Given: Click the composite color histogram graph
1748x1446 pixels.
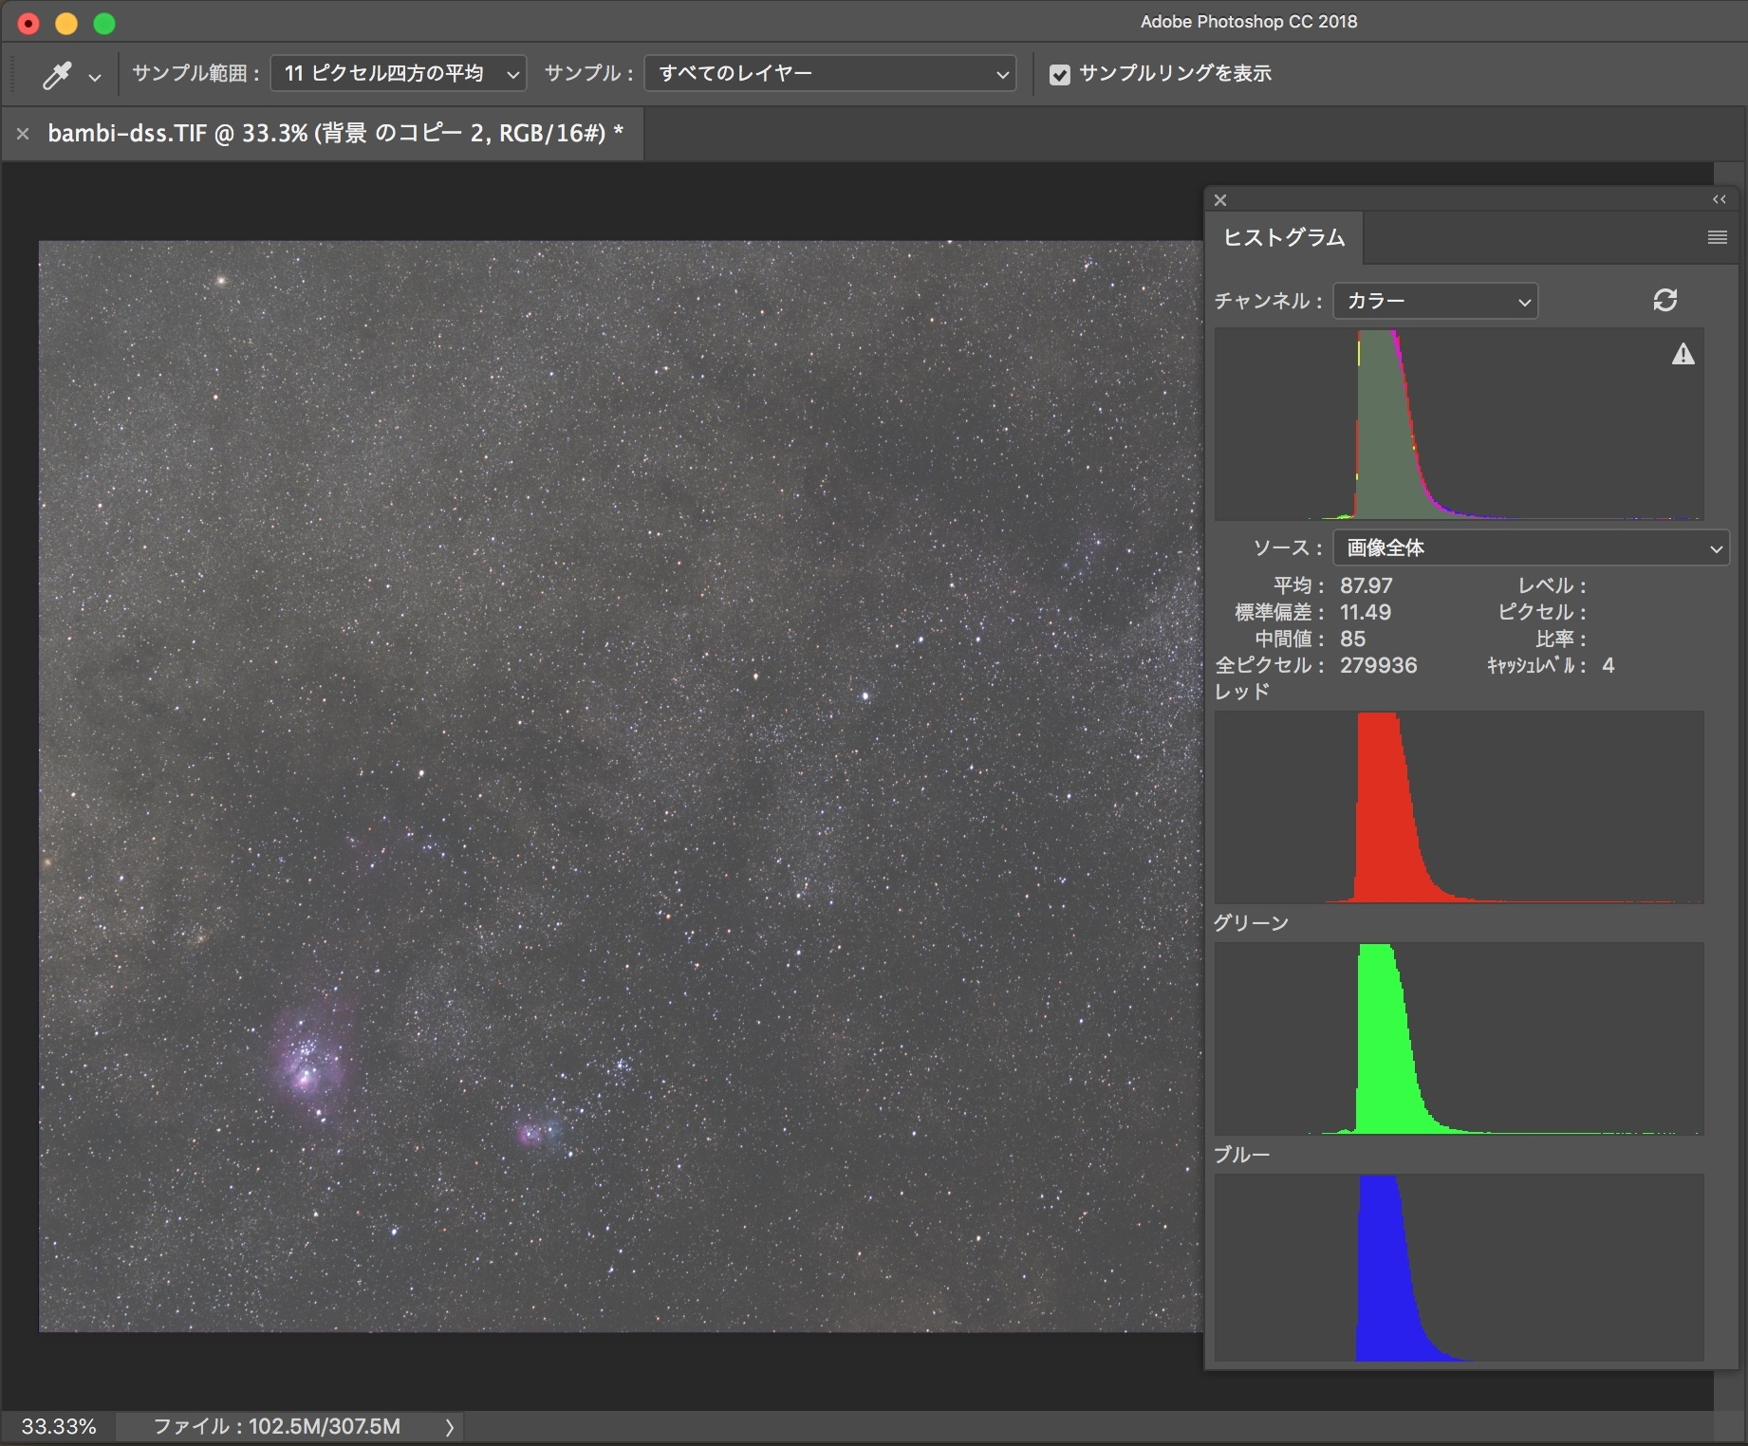Looking at the screenshot, I should [1459, 424].
